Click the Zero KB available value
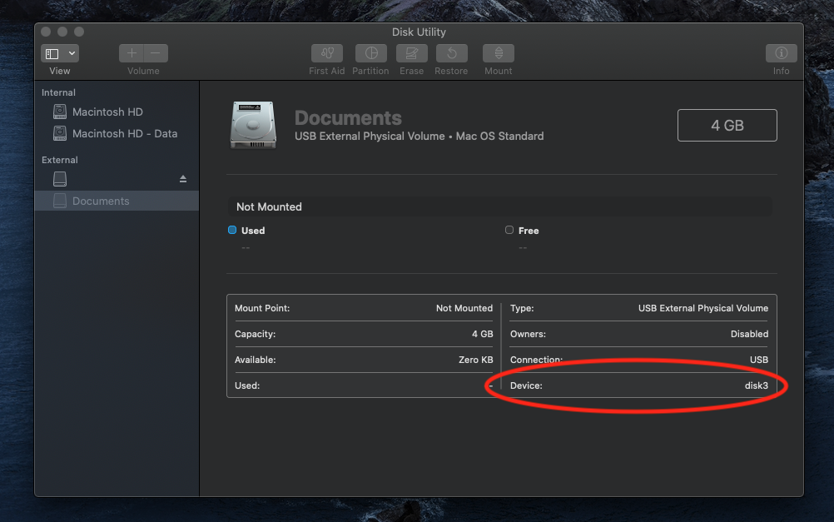Image resolution: width=834 pixels, height=522 pixels. tap(475, 360)
